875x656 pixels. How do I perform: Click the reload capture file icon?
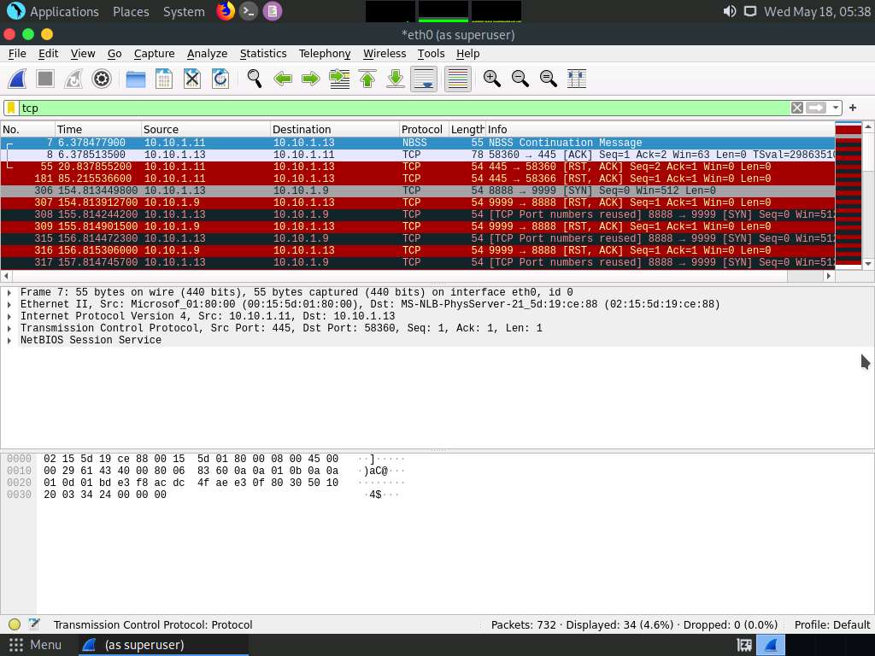coord(220,79)
